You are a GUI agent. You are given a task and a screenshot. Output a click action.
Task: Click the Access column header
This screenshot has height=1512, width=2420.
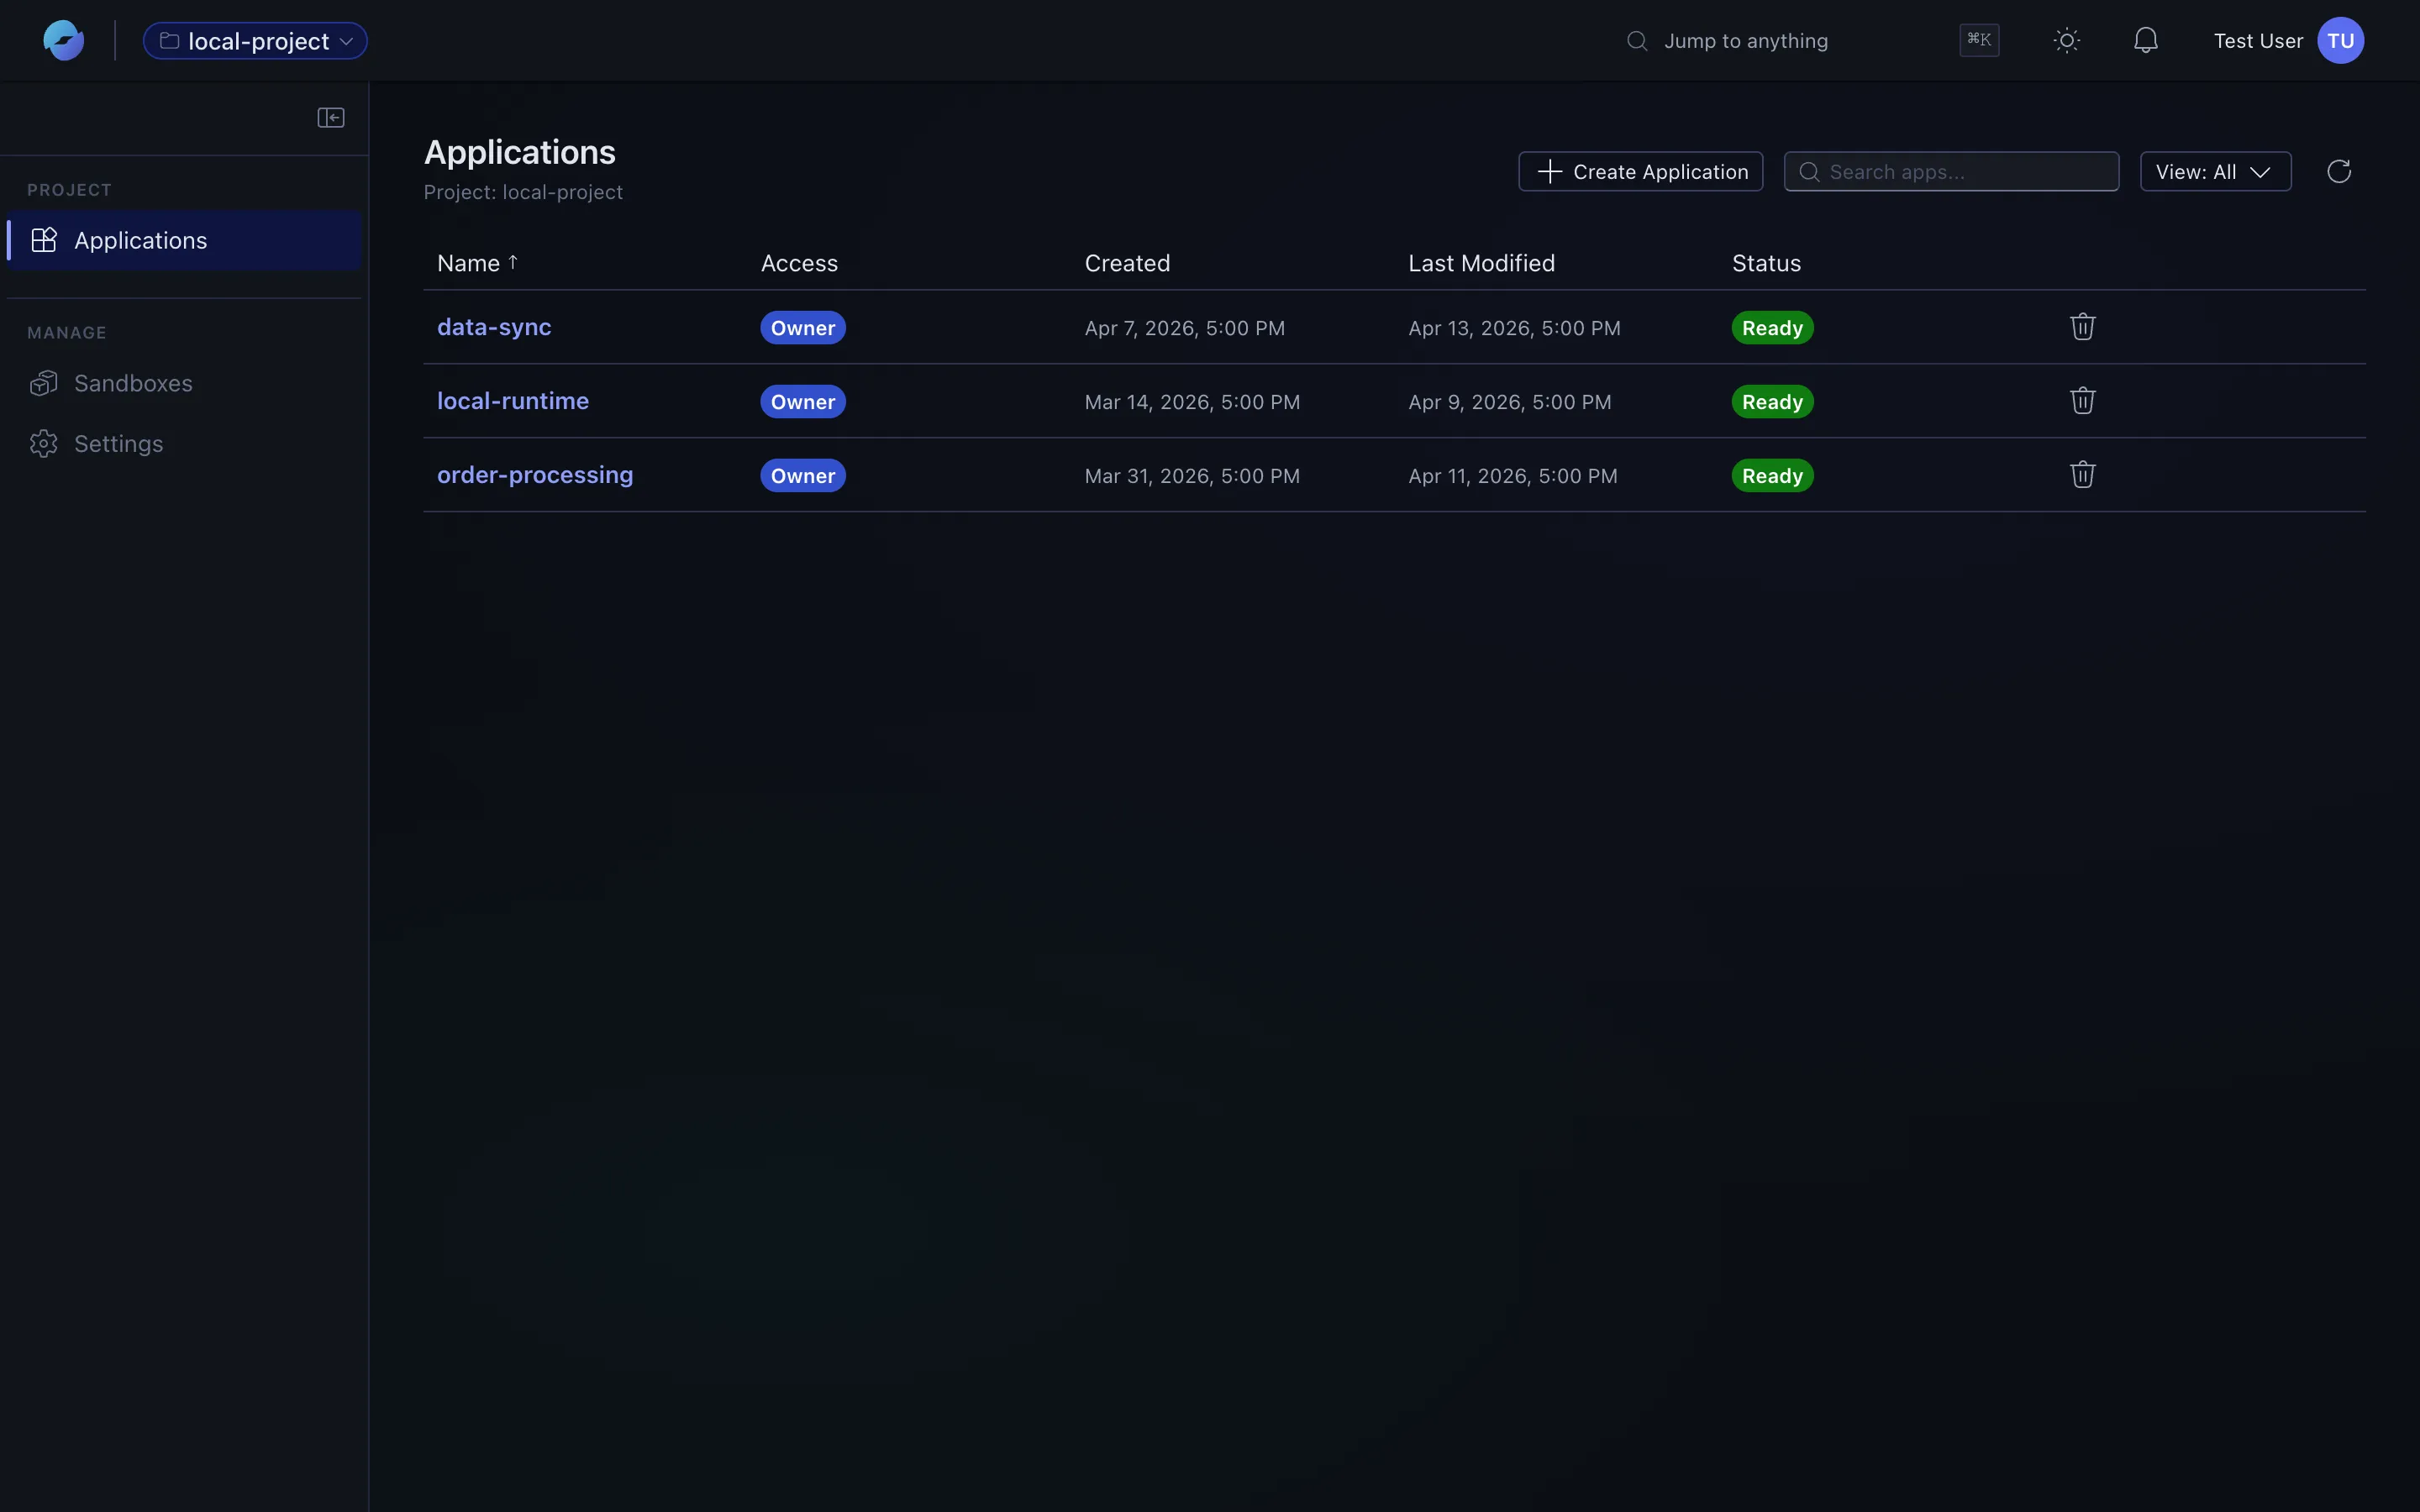coord(799,263)
